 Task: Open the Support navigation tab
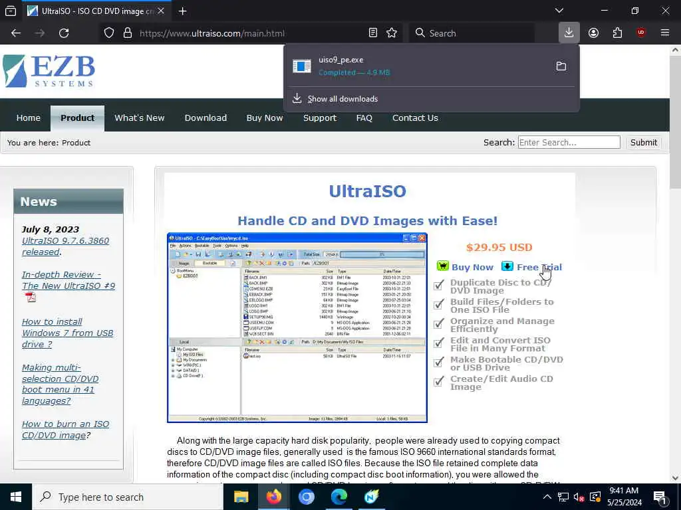(320, 118)
